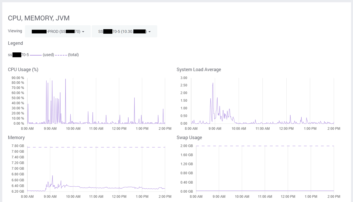Click the memory spike near 9:00 AM
The image size is (353, 202).
(x=52, y=176)
